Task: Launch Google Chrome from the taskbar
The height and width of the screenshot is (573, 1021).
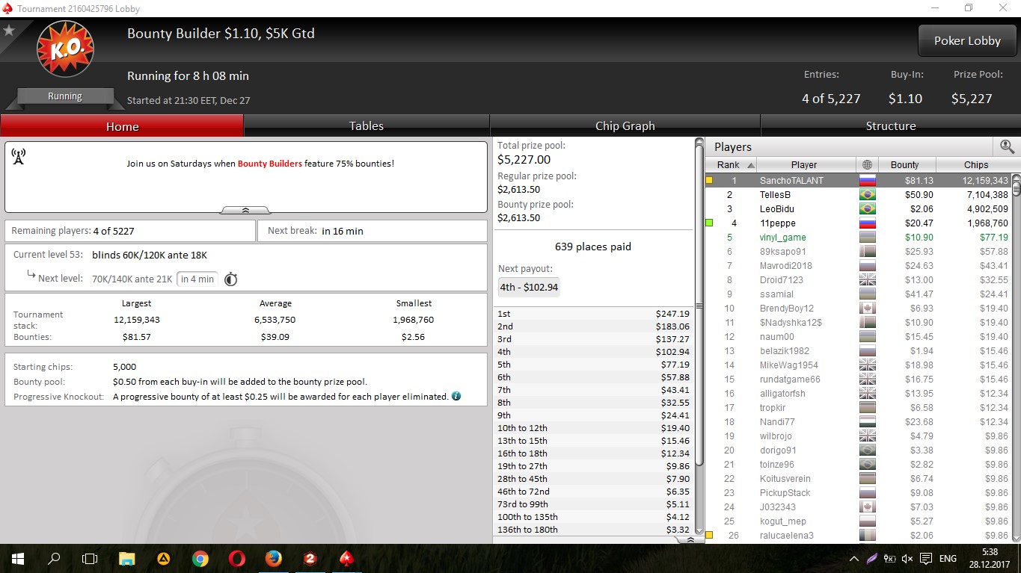Action: pos(200,558)
